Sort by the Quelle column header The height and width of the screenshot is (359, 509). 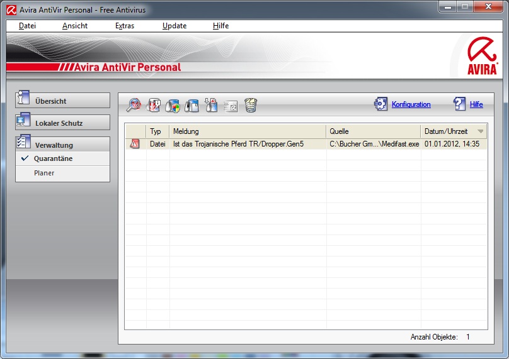pos(374,131)
